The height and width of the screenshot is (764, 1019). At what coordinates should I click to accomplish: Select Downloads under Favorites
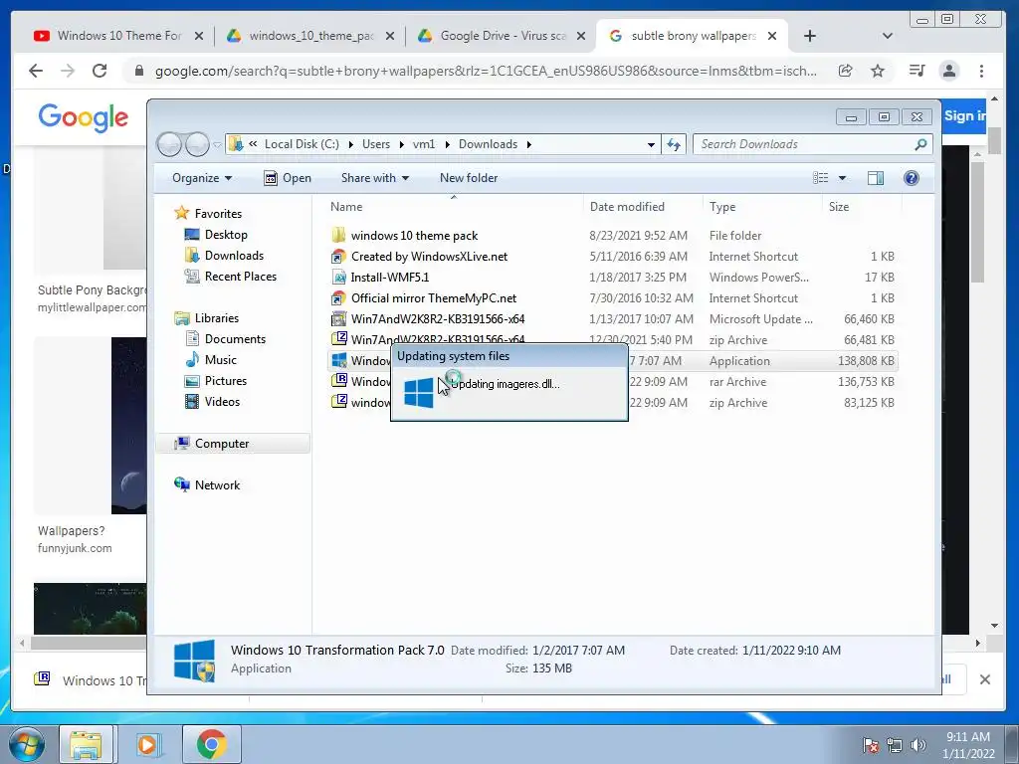click(x=224, y=256)
